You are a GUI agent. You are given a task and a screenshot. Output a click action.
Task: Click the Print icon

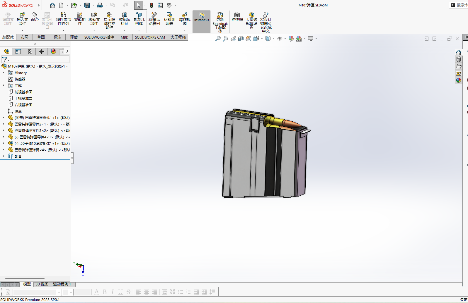click(100, 5)
